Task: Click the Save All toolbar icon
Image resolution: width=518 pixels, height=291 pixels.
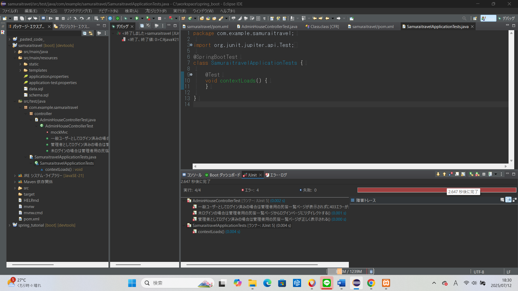Action: 22,18
